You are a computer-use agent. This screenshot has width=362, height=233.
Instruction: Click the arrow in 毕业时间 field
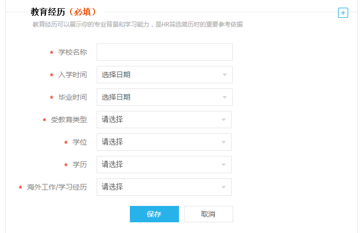click(224, 98)
